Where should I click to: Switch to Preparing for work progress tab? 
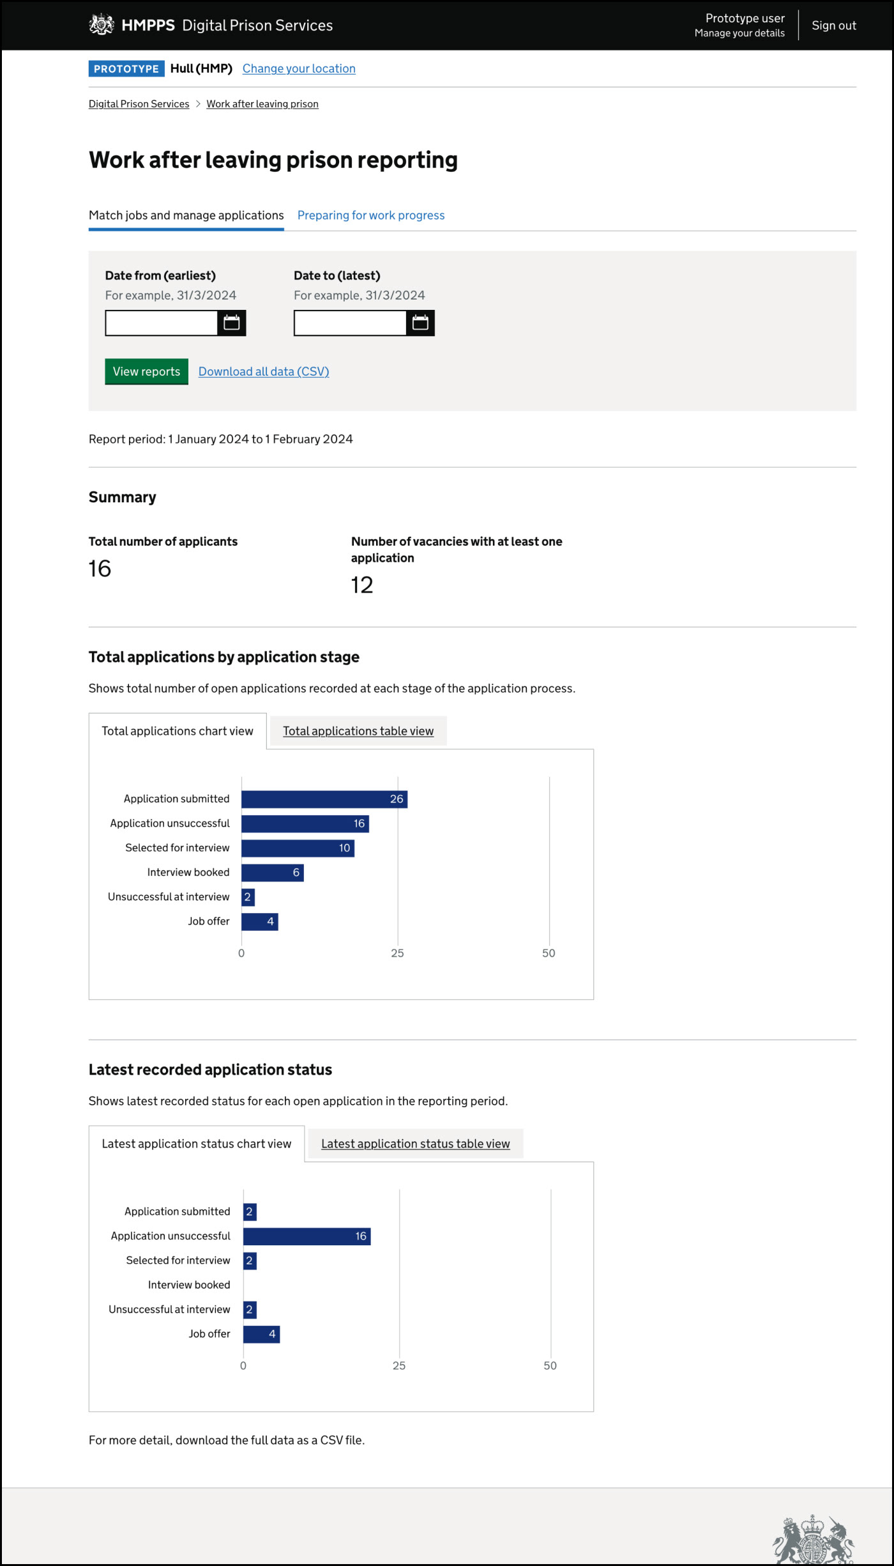coord(371,216)
